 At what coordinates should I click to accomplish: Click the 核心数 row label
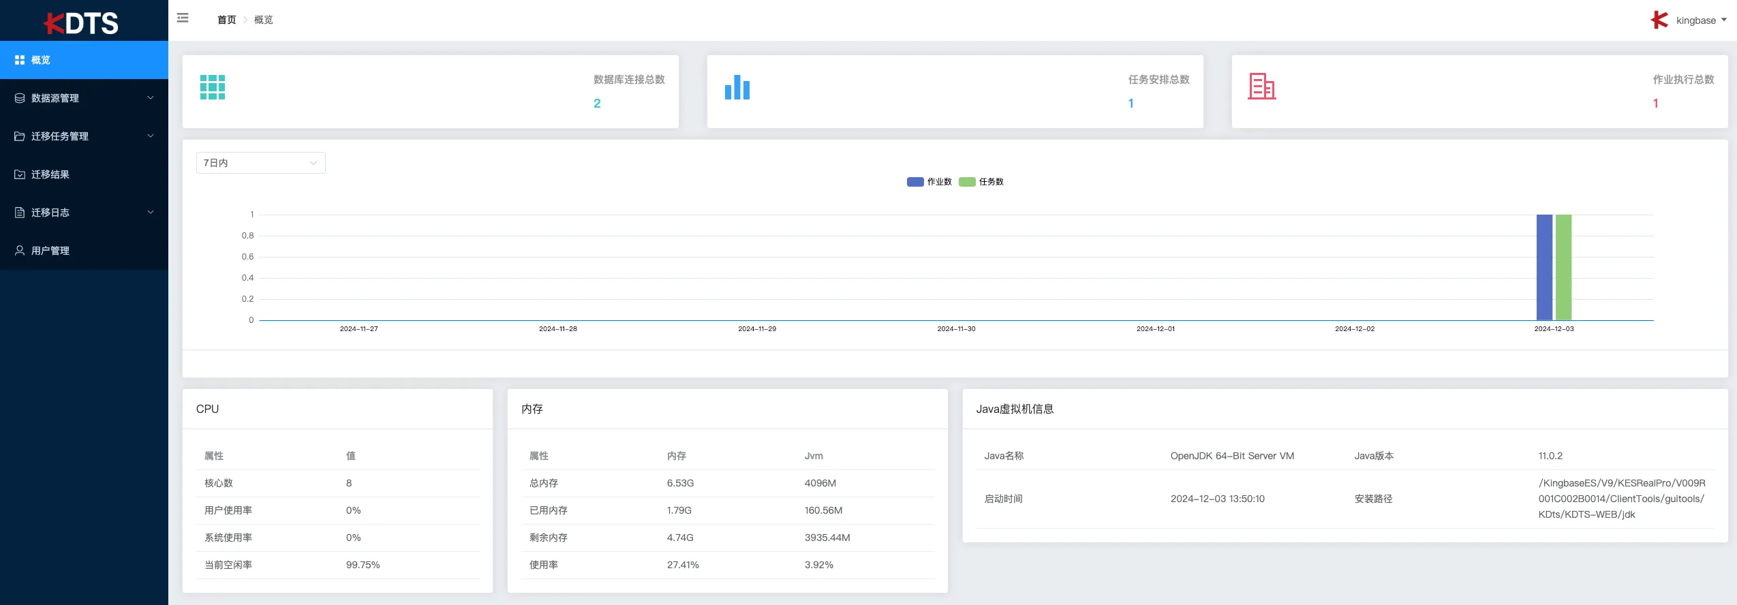[219, 483]
